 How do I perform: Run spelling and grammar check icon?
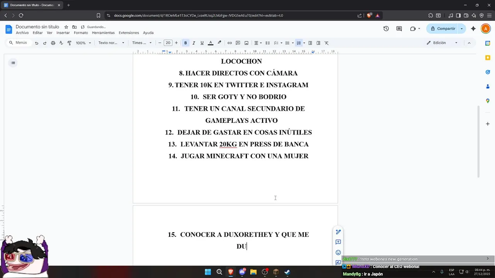point(61,43)
